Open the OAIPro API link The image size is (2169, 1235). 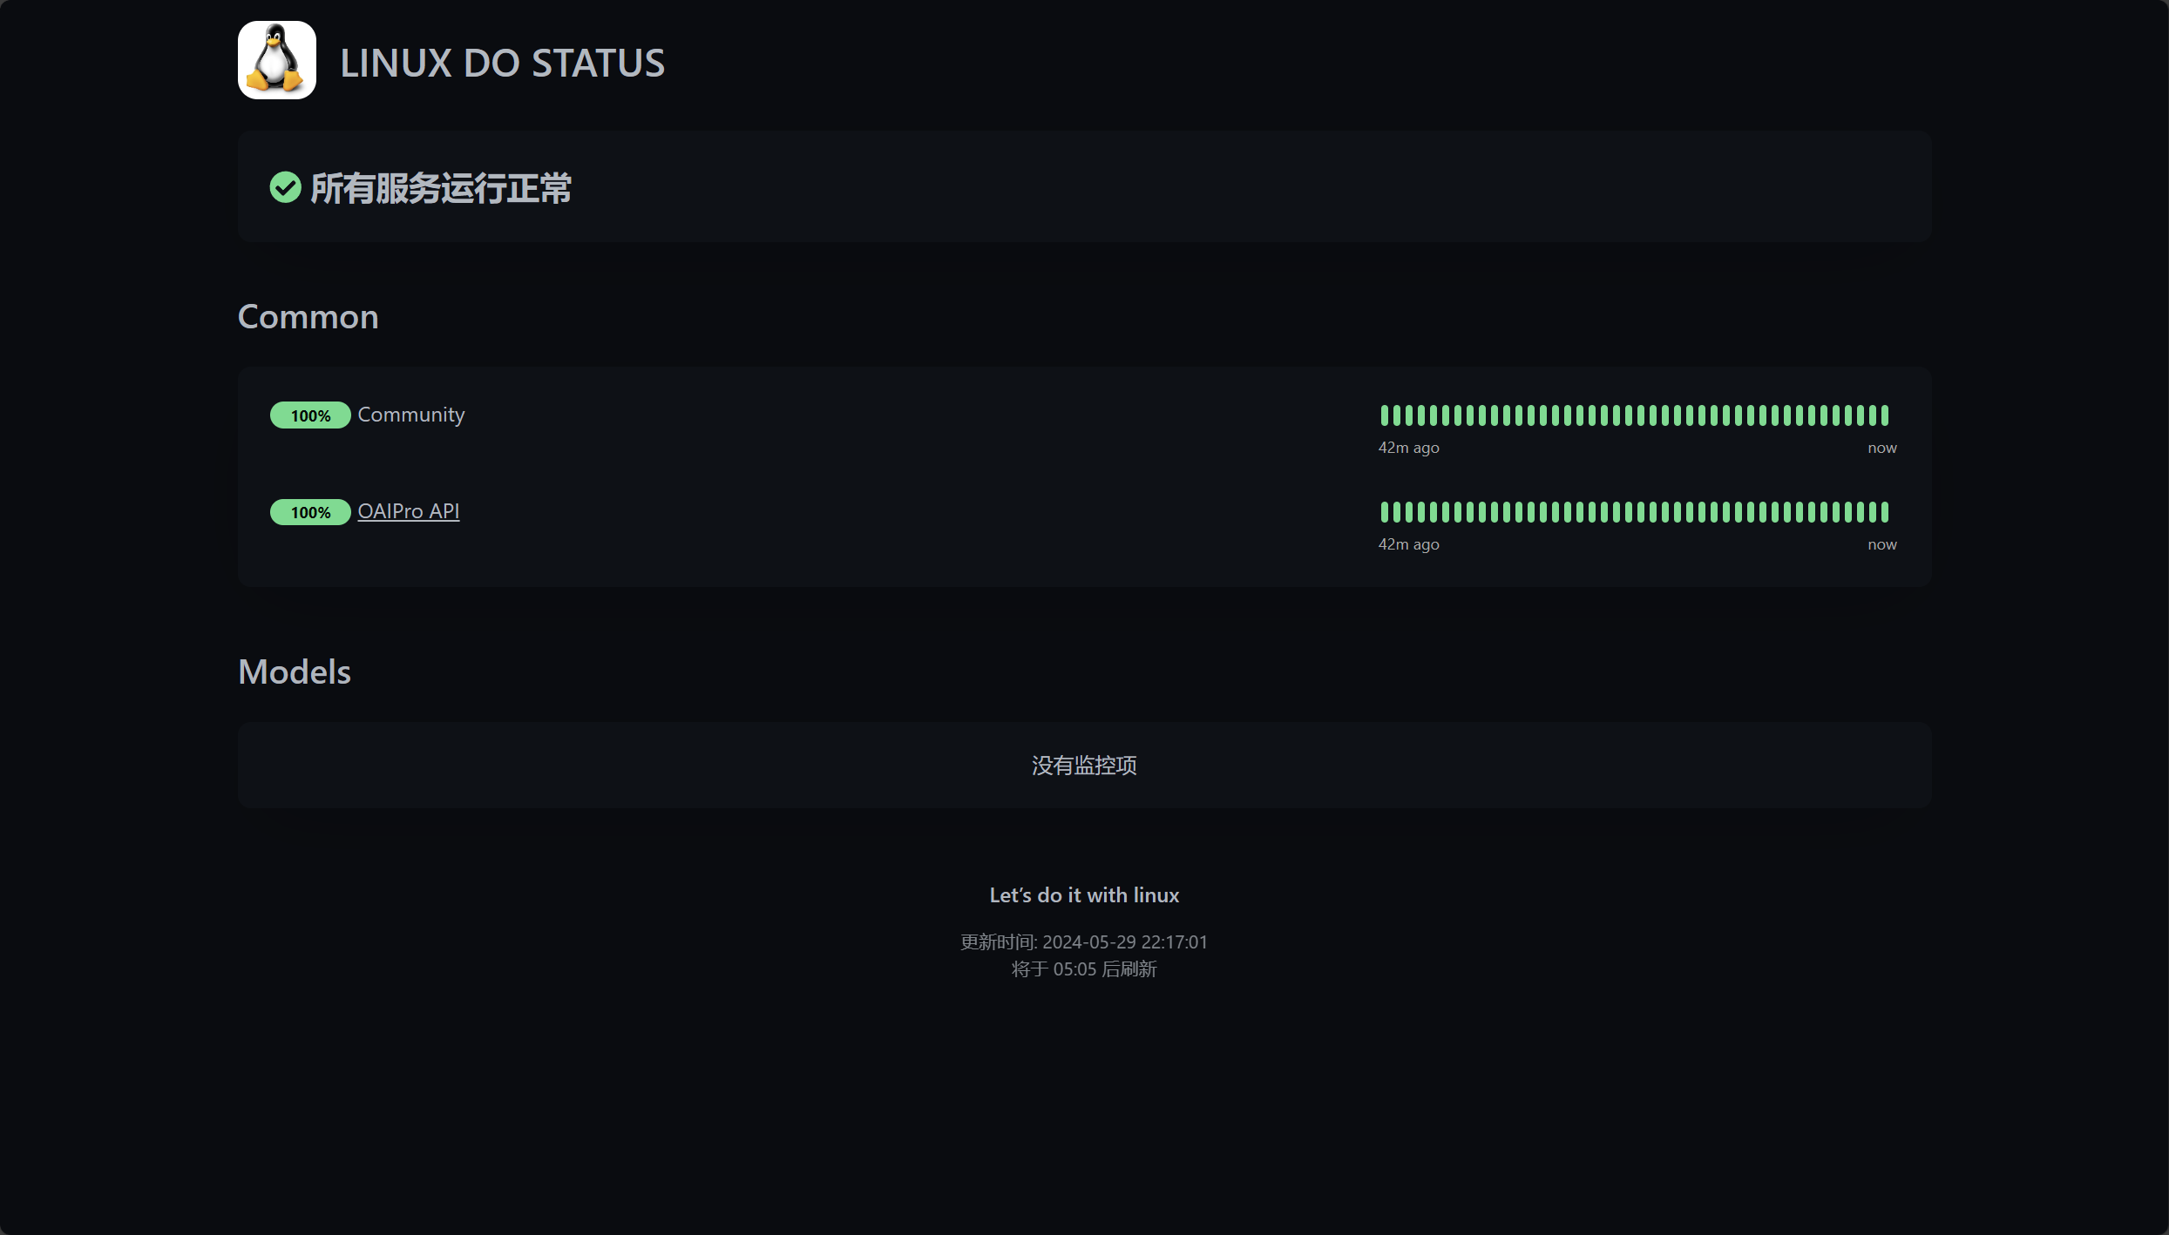coord(408,511)
